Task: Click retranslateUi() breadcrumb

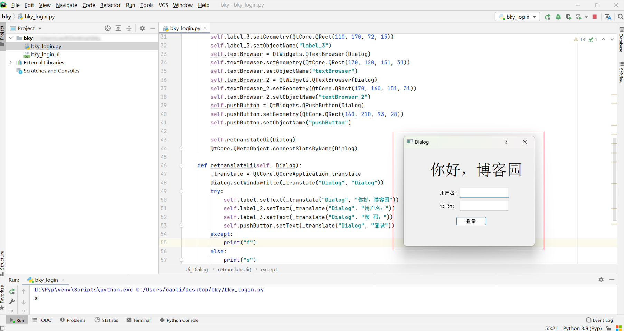Action: (235, 270)
